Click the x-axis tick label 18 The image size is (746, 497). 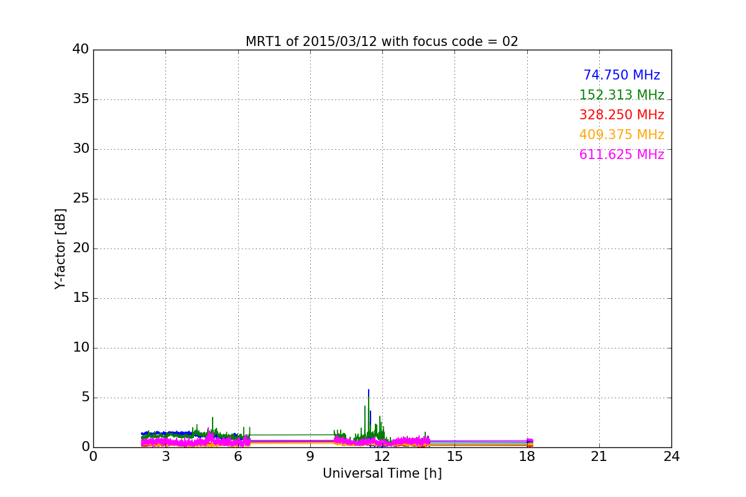(527, 457)
